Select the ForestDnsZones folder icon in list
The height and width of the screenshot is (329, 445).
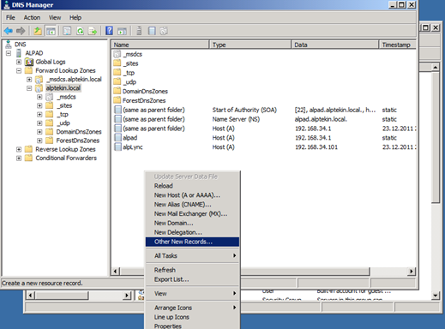pyautogui.click(x=117, y=100)
